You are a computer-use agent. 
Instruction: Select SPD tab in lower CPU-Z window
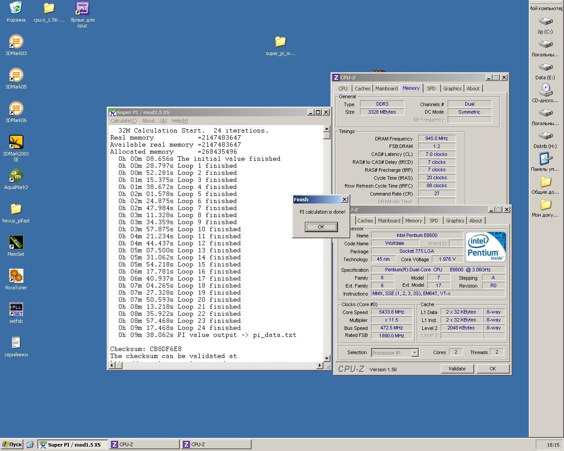tap(434, 221)
